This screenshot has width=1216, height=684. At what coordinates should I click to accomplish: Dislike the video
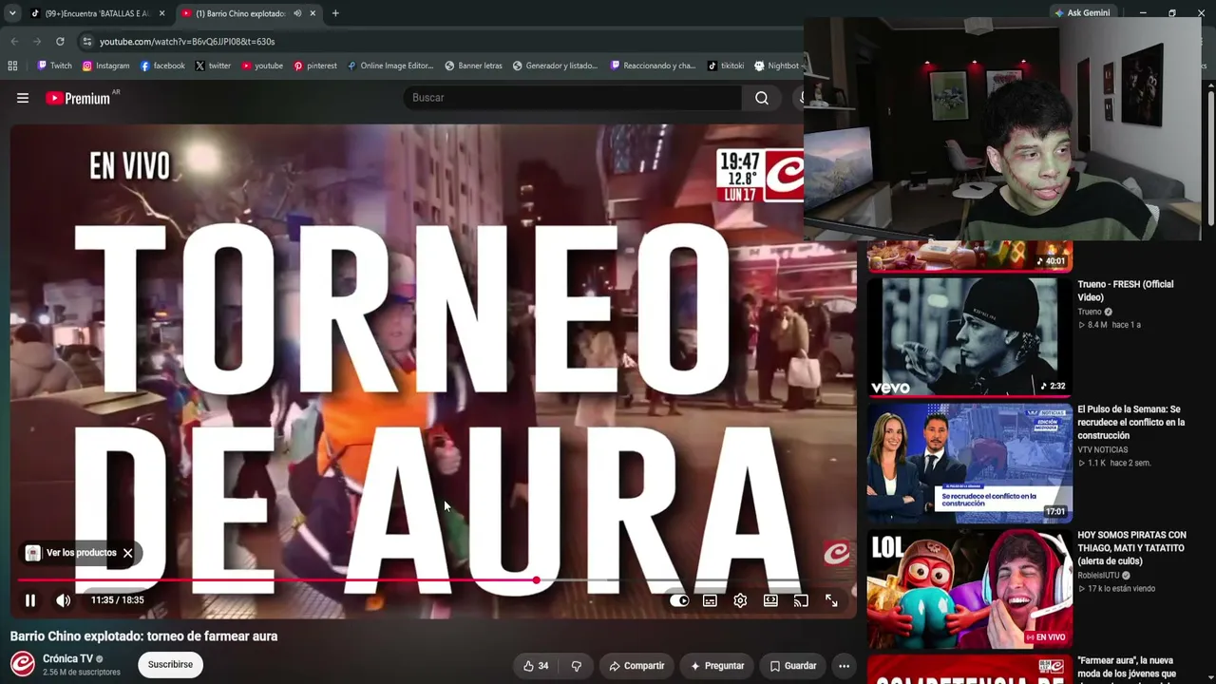coord(576,666)
